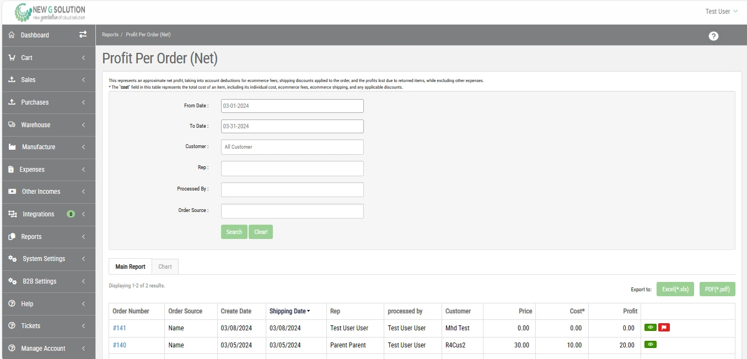Click the Purchases icon in sidebar
This screenshot has width=747, height=359.
(12, 102)
